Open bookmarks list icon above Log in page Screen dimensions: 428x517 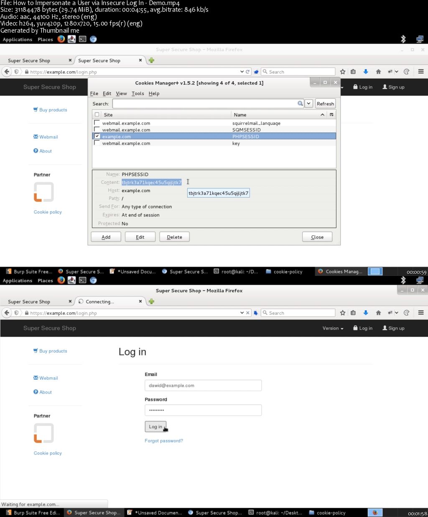pos(353,313)
